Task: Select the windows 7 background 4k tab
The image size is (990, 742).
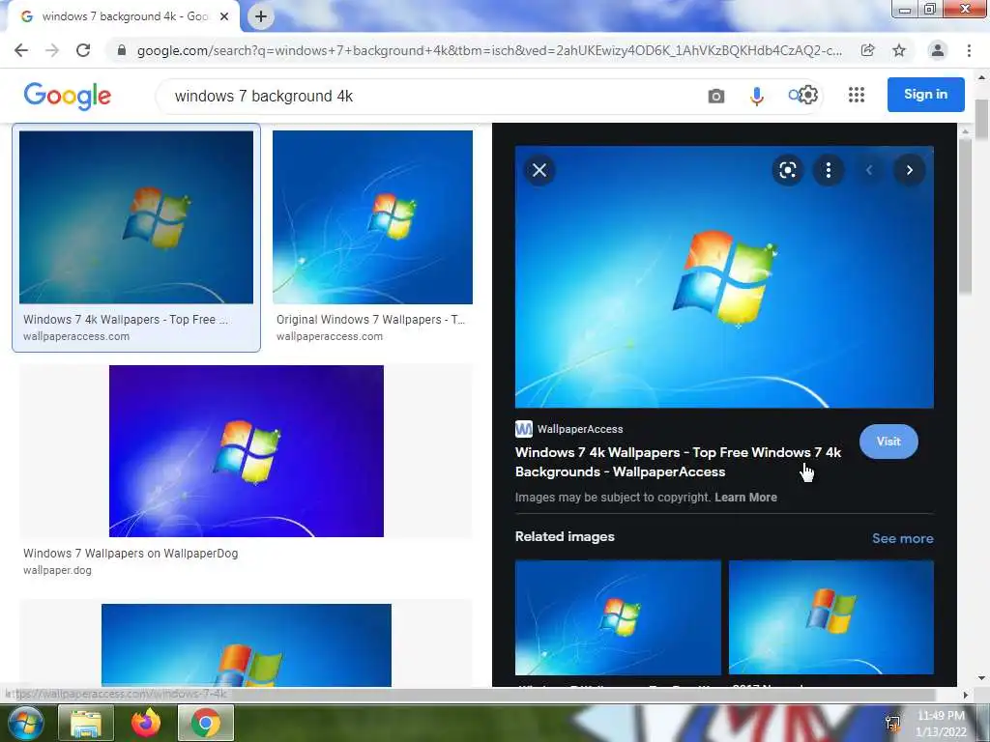Action: pos(125,17)
